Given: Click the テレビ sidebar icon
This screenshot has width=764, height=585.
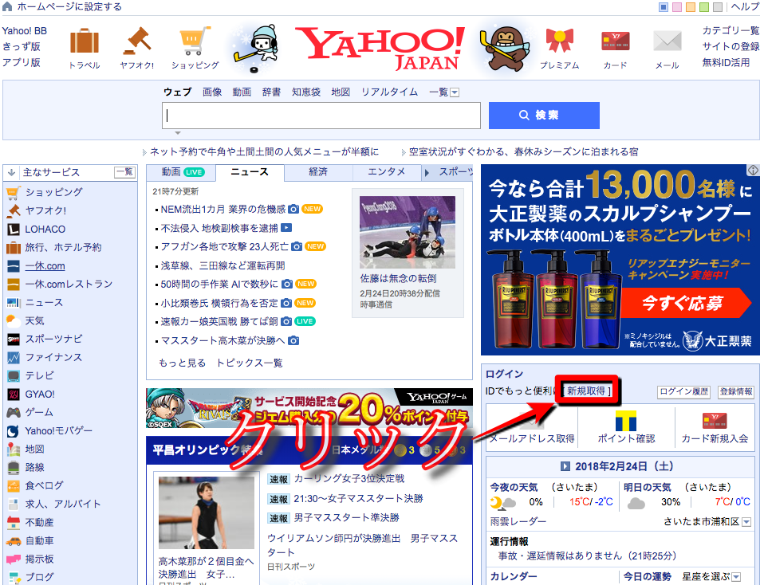Looking at the screenshot, I should pos(13,375).
